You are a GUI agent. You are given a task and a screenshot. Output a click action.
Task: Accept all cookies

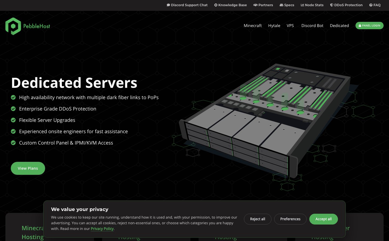[324, 219]
